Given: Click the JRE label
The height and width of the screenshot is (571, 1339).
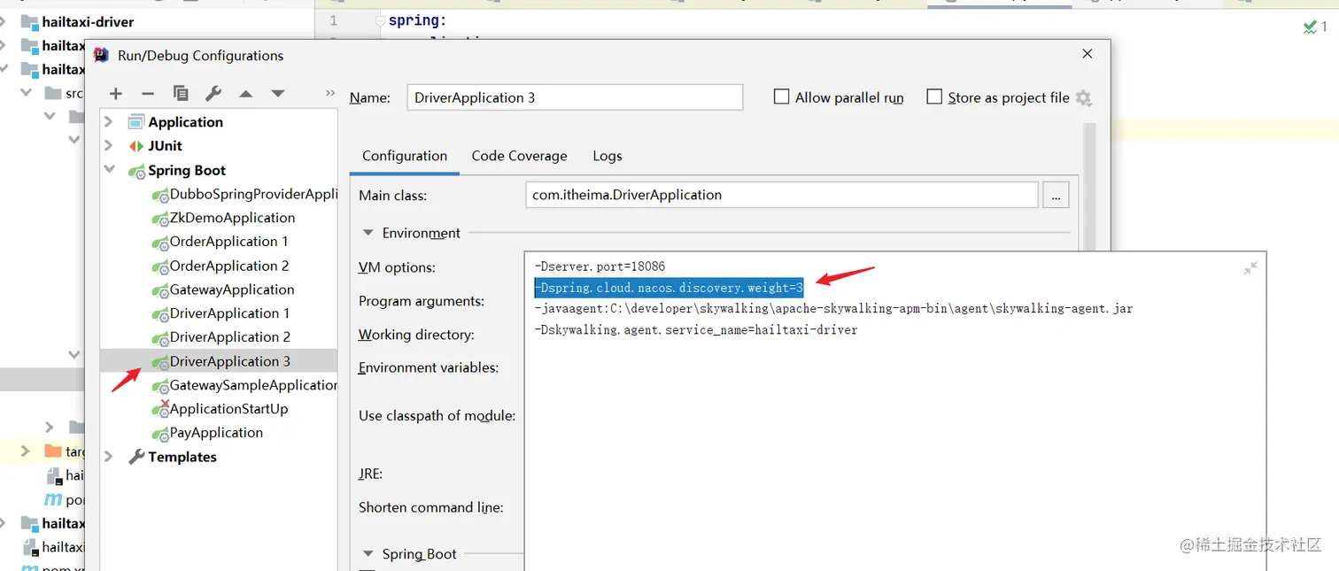Looking at the screenshot, I should pyautogui.click(x=371, y=474).
